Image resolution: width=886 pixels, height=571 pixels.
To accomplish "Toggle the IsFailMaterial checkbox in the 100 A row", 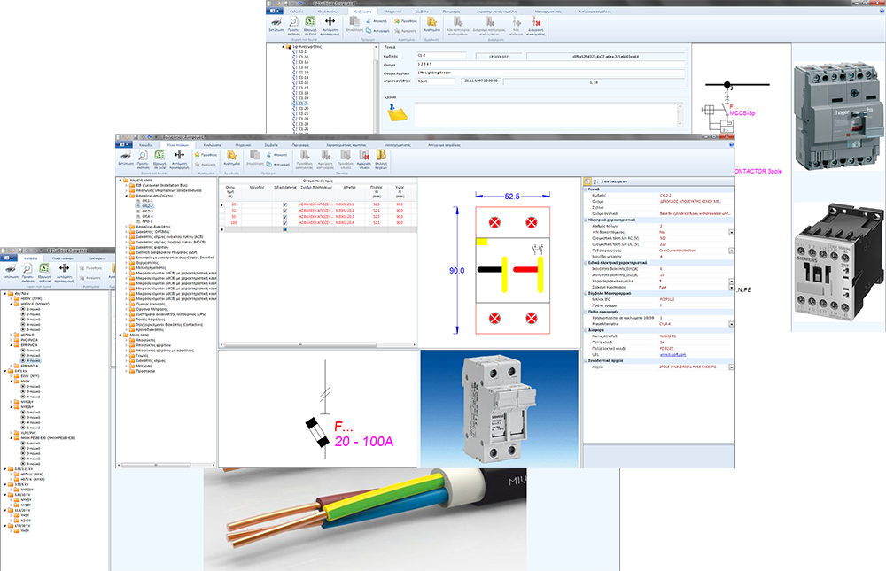I will click(x=284, y=222).
